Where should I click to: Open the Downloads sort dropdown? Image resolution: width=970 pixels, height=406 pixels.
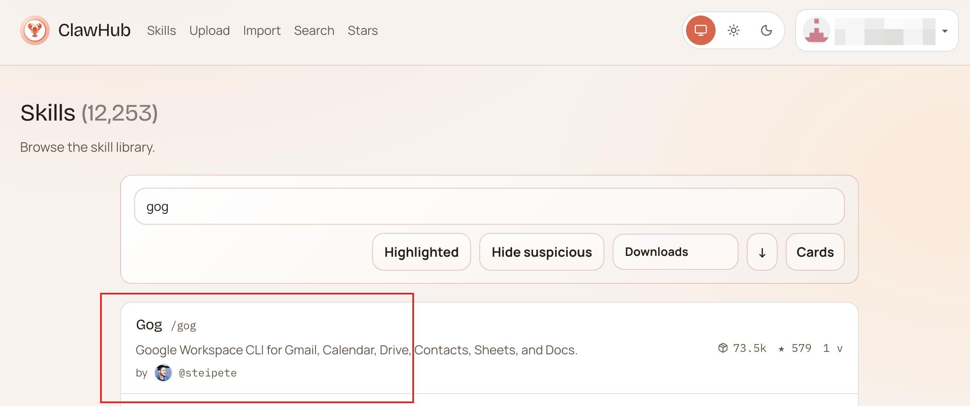pyautogui.click(x=675, y=252)
